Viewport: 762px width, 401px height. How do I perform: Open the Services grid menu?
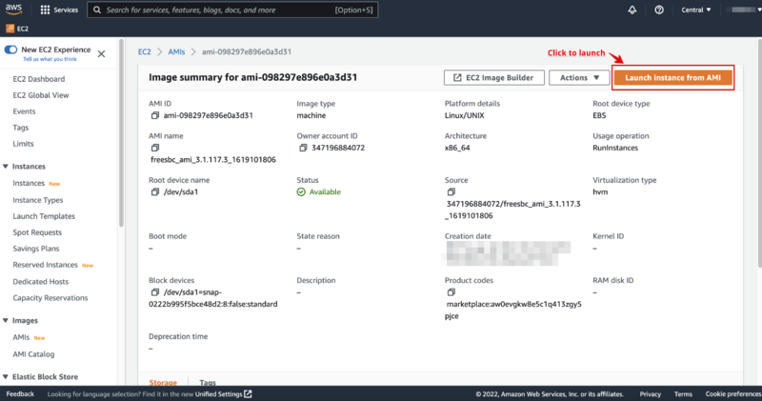(45, 10)
